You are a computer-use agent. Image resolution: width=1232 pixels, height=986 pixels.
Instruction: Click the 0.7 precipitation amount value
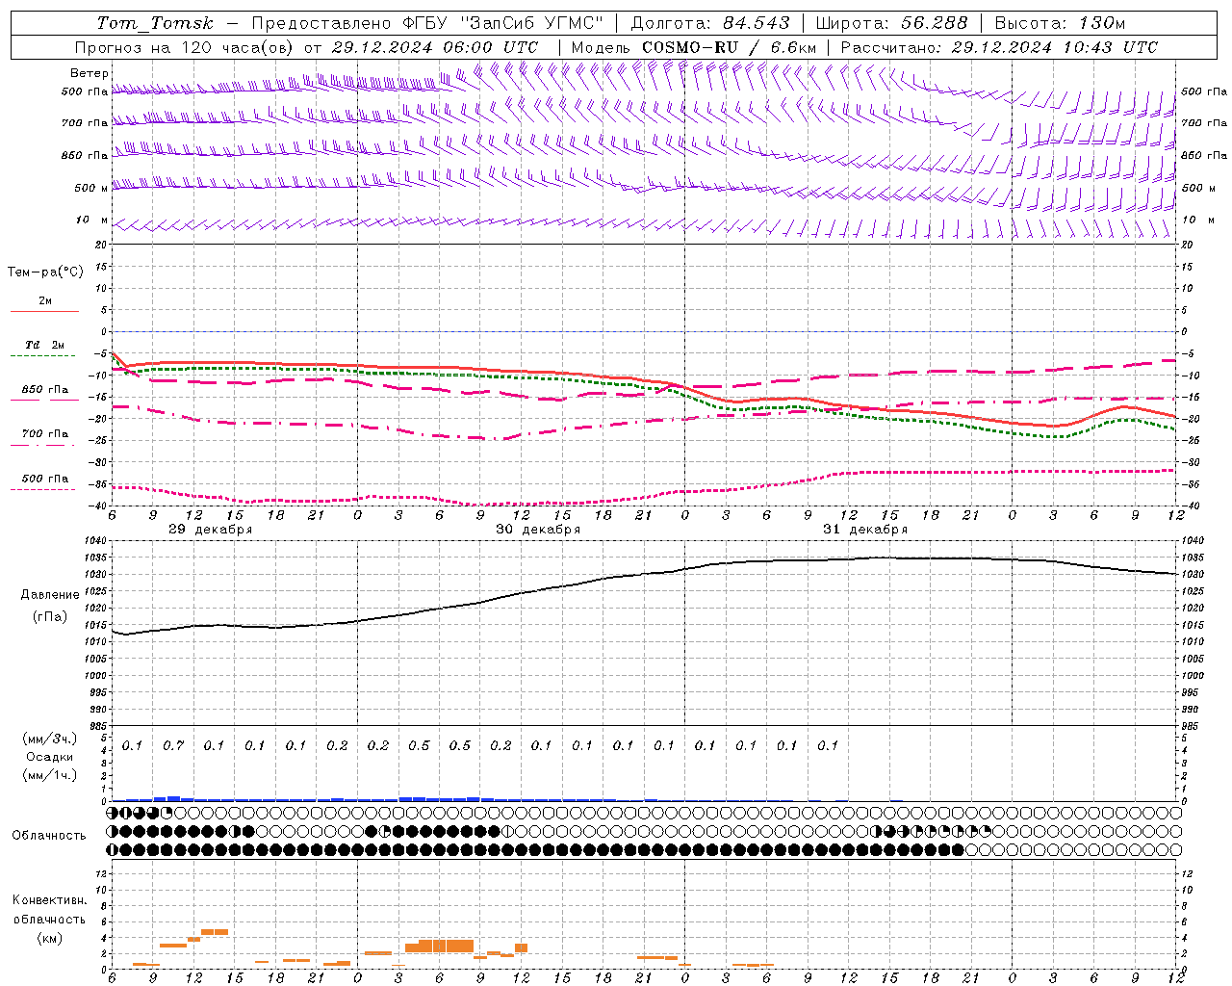pyautogui.click(x=173, y=745)
